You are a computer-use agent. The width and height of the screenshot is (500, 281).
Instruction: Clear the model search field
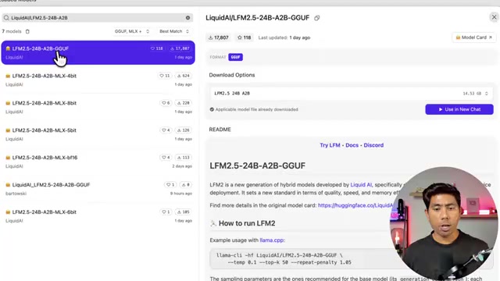187,18
